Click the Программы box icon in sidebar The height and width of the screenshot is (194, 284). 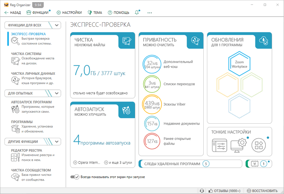pos(15,129)
